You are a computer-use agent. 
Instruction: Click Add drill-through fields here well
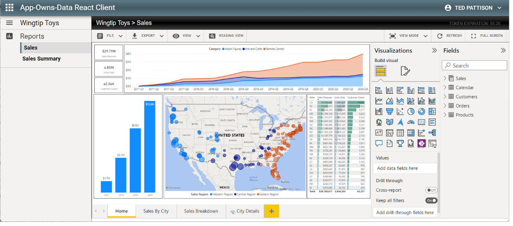[405, 212]
